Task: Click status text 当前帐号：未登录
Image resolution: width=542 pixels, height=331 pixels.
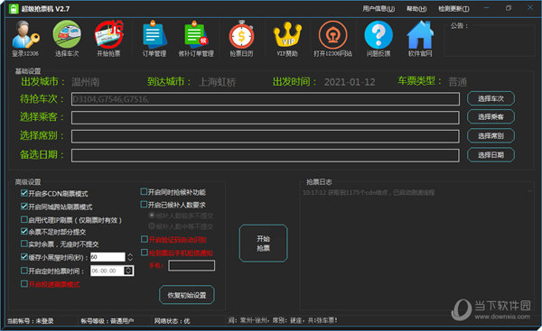Action: [x=31, y=321]
